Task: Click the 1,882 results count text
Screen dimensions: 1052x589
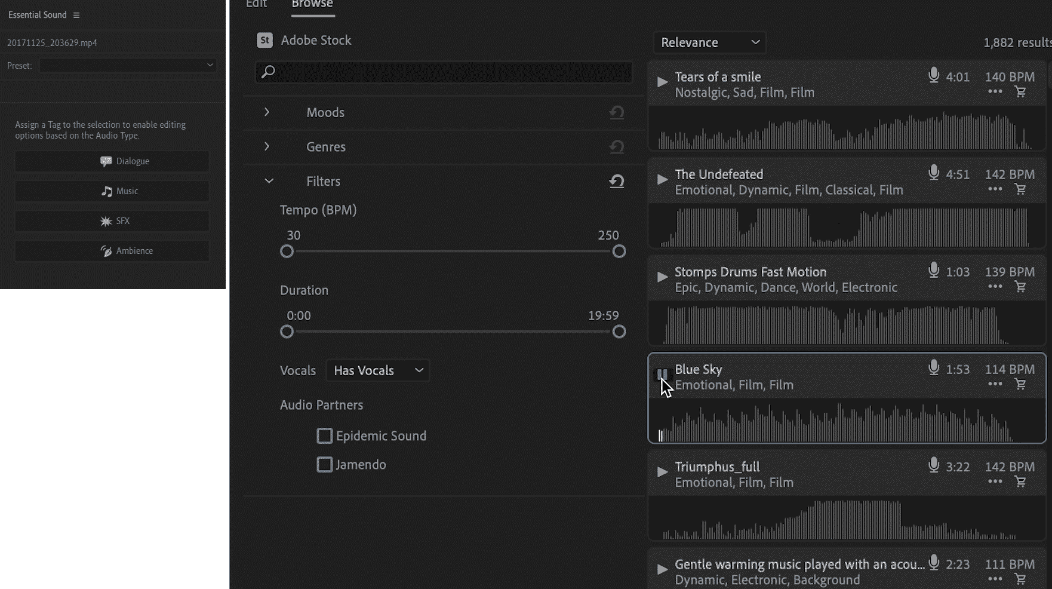Action: click(1017, 42)
